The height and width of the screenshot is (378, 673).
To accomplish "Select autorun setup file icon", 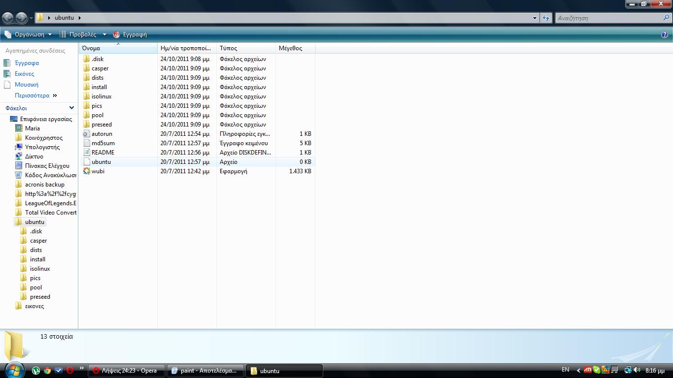I will (x=87, y=134).
